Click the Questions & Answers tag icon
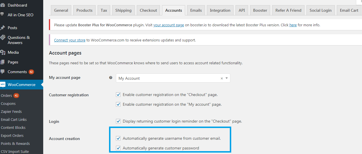 point(3,37)
